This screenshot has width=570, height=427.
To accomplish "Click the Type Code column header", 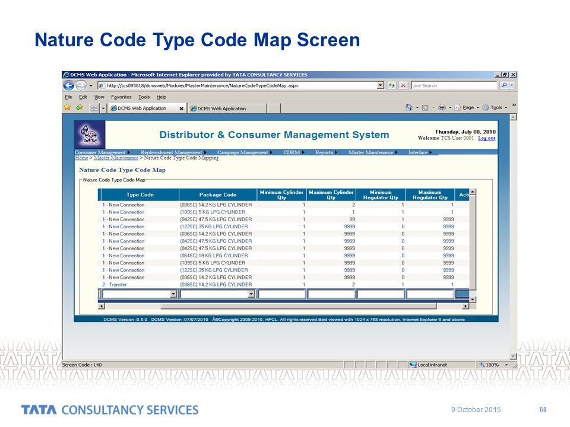I will point(140,195).
